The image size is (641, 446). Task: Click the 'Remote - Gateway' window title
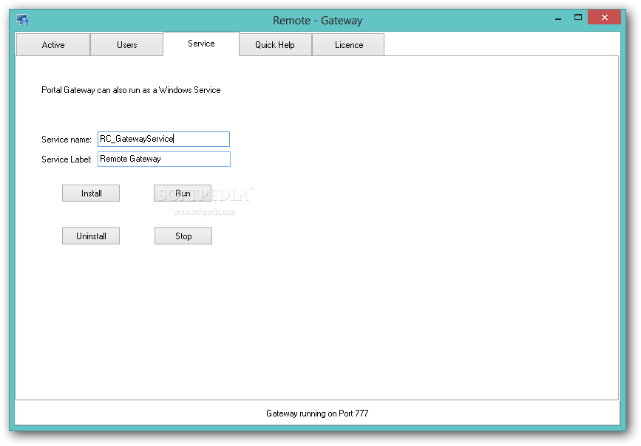(318, 21)
